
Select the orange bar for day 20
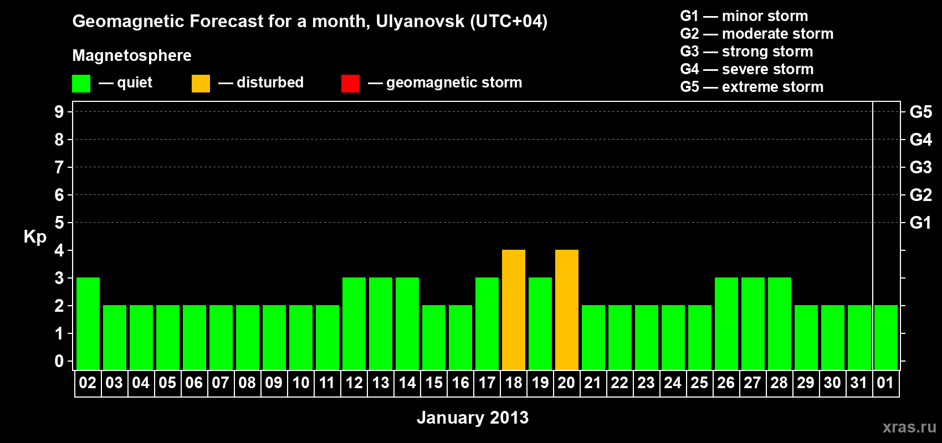pyautogui.click(x=567, y=310)
